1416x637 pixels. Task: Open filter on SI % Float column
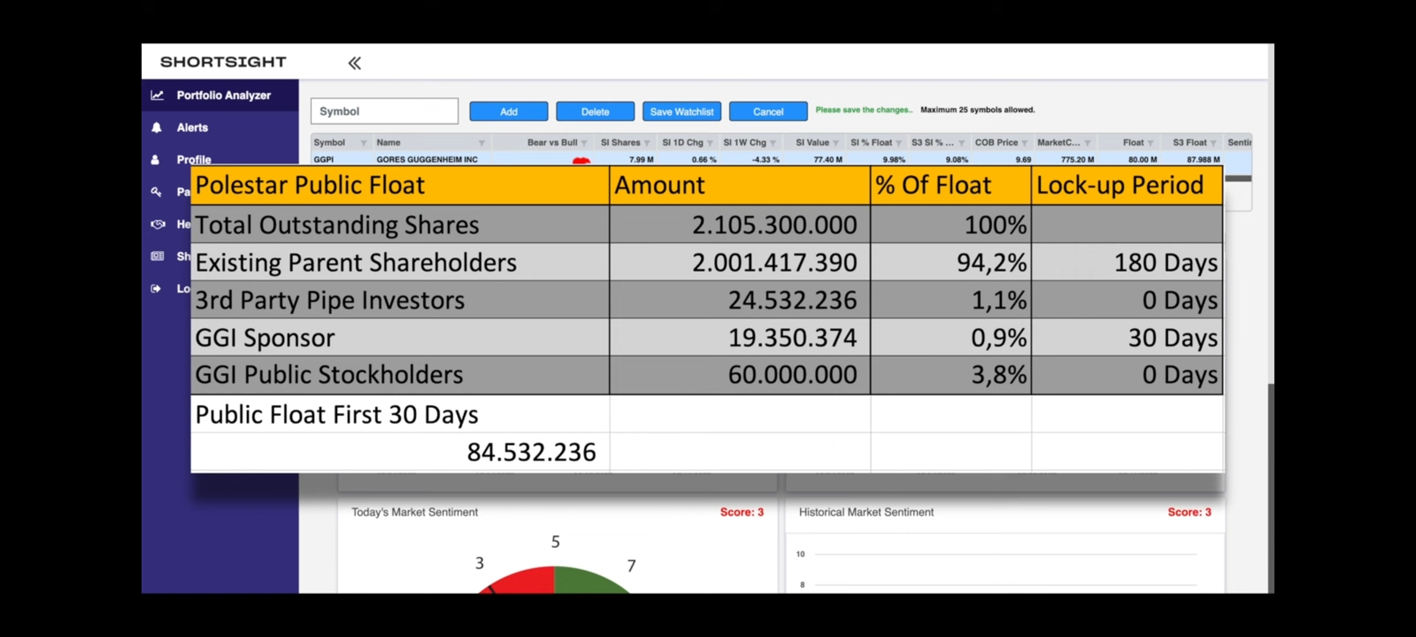tap(899, 143)
